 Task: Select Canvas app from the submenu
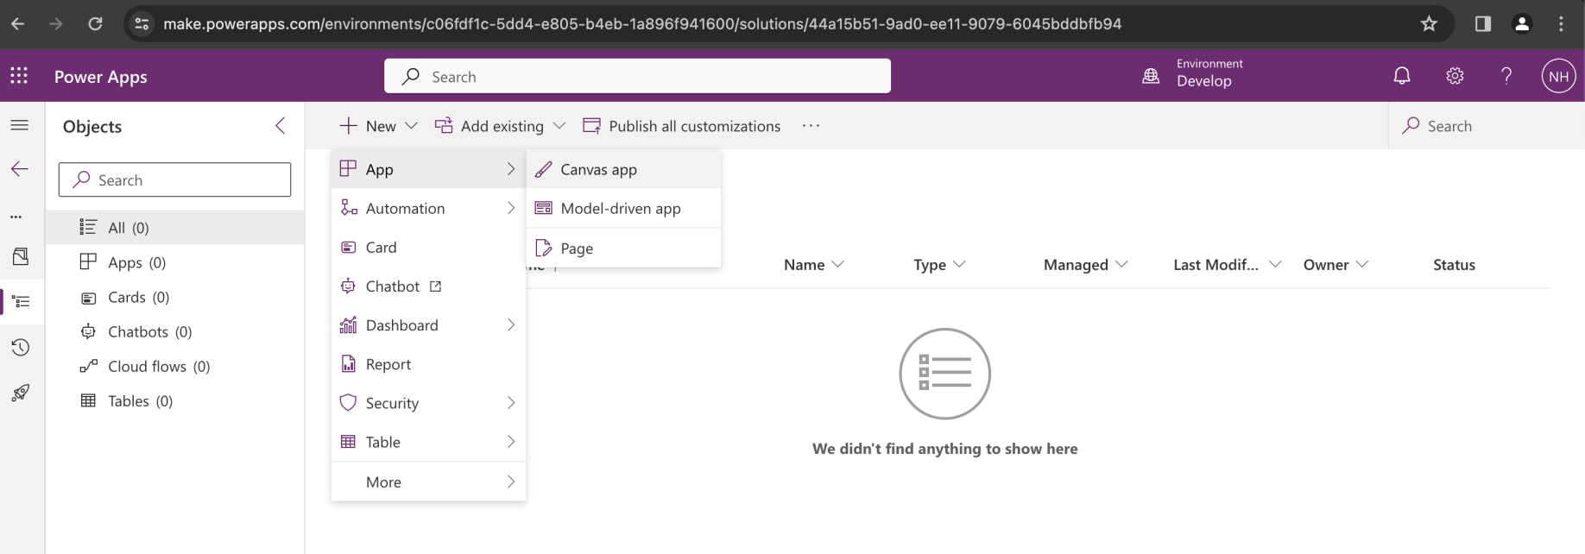(x=598, y=169)
